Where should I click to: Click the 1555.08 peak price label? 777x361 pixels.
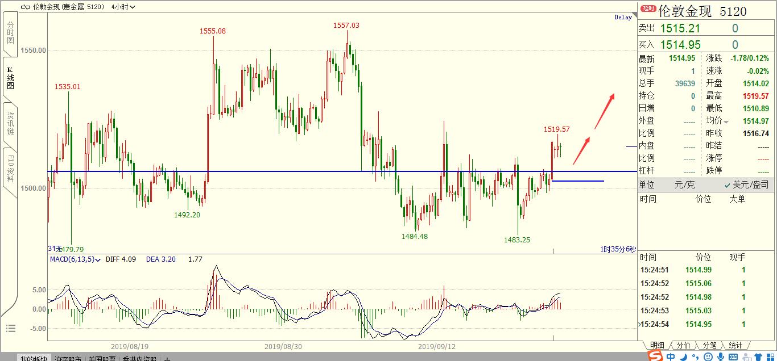213,31
